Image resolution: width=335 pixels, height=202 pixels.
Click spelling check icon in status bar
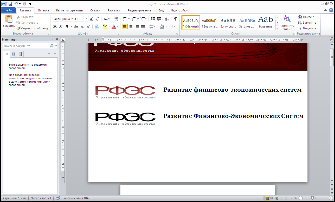58,198
